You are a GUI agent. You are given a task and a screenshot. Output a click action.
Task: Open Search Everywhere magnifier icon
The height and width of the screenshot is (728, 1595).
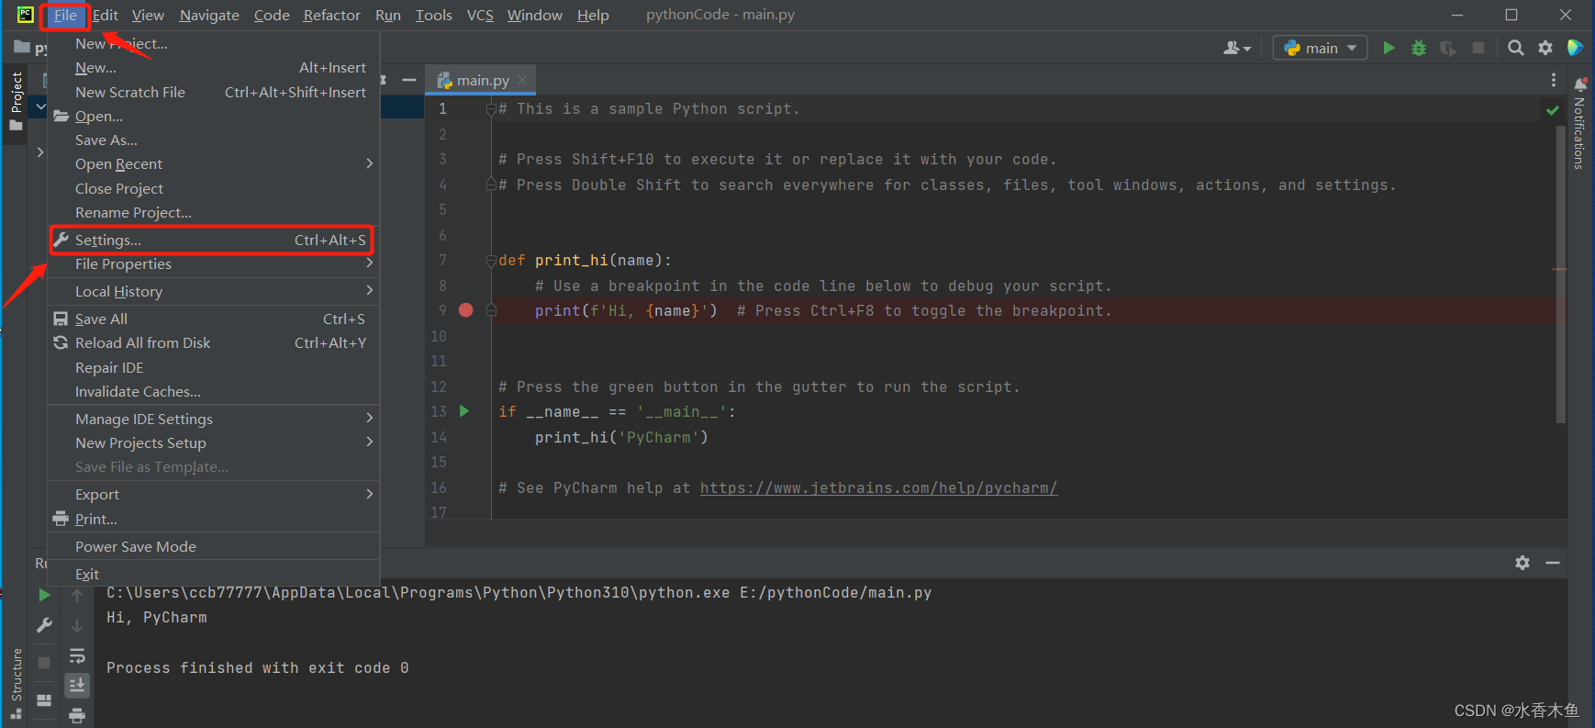pos(1516,48)
